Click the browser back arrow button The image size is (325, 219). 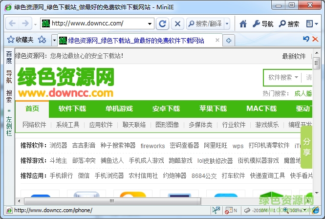coord(12,23)
